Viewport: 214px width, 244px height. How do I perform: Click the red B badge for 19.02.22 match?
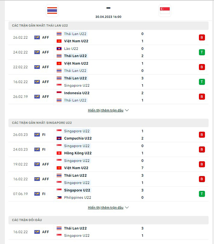202,164
